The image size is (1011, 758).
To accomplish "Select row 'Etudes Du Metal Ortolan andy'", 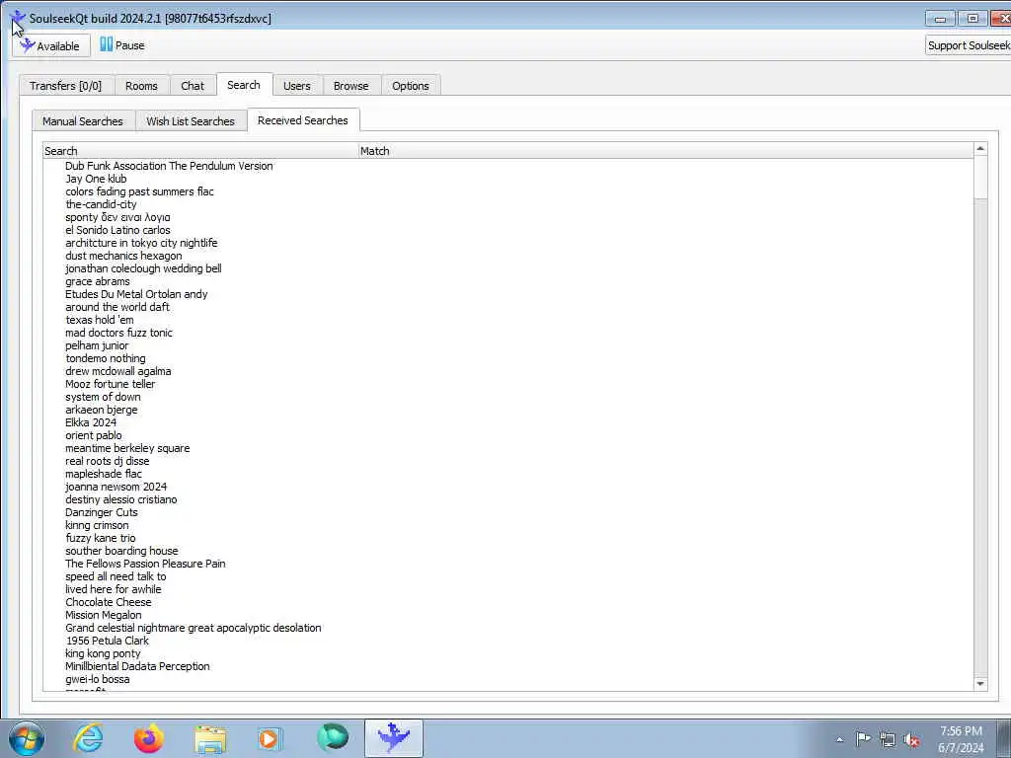I will [136, 294].
